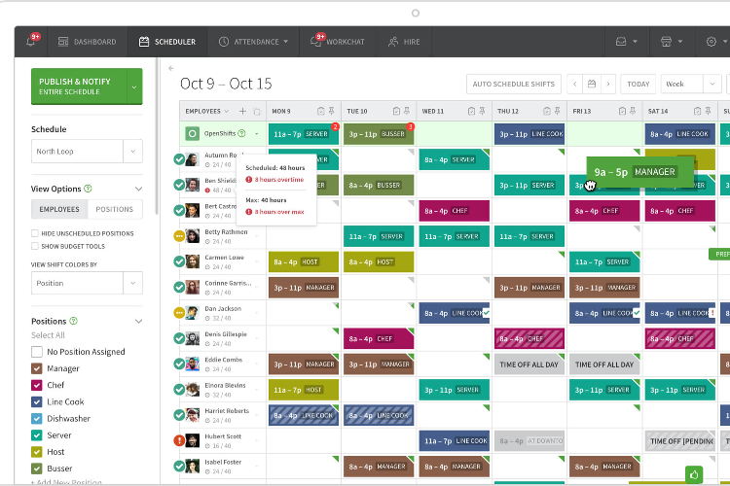Click the SAT 14 notes icon

click(698, 111)
